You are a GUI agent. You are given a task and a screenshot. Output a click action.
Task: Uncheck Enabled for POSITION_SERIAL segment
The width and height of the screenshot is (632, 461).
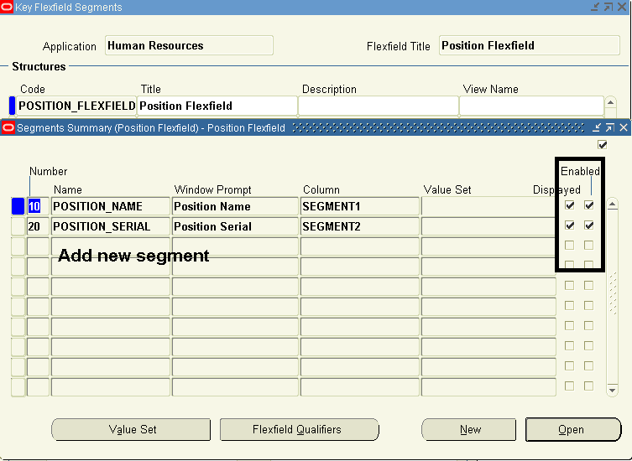point(589,225)
